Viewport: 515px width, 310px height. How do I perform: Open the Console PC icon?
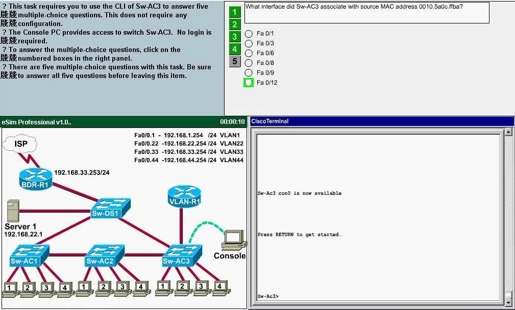click(x=234, y=240)
